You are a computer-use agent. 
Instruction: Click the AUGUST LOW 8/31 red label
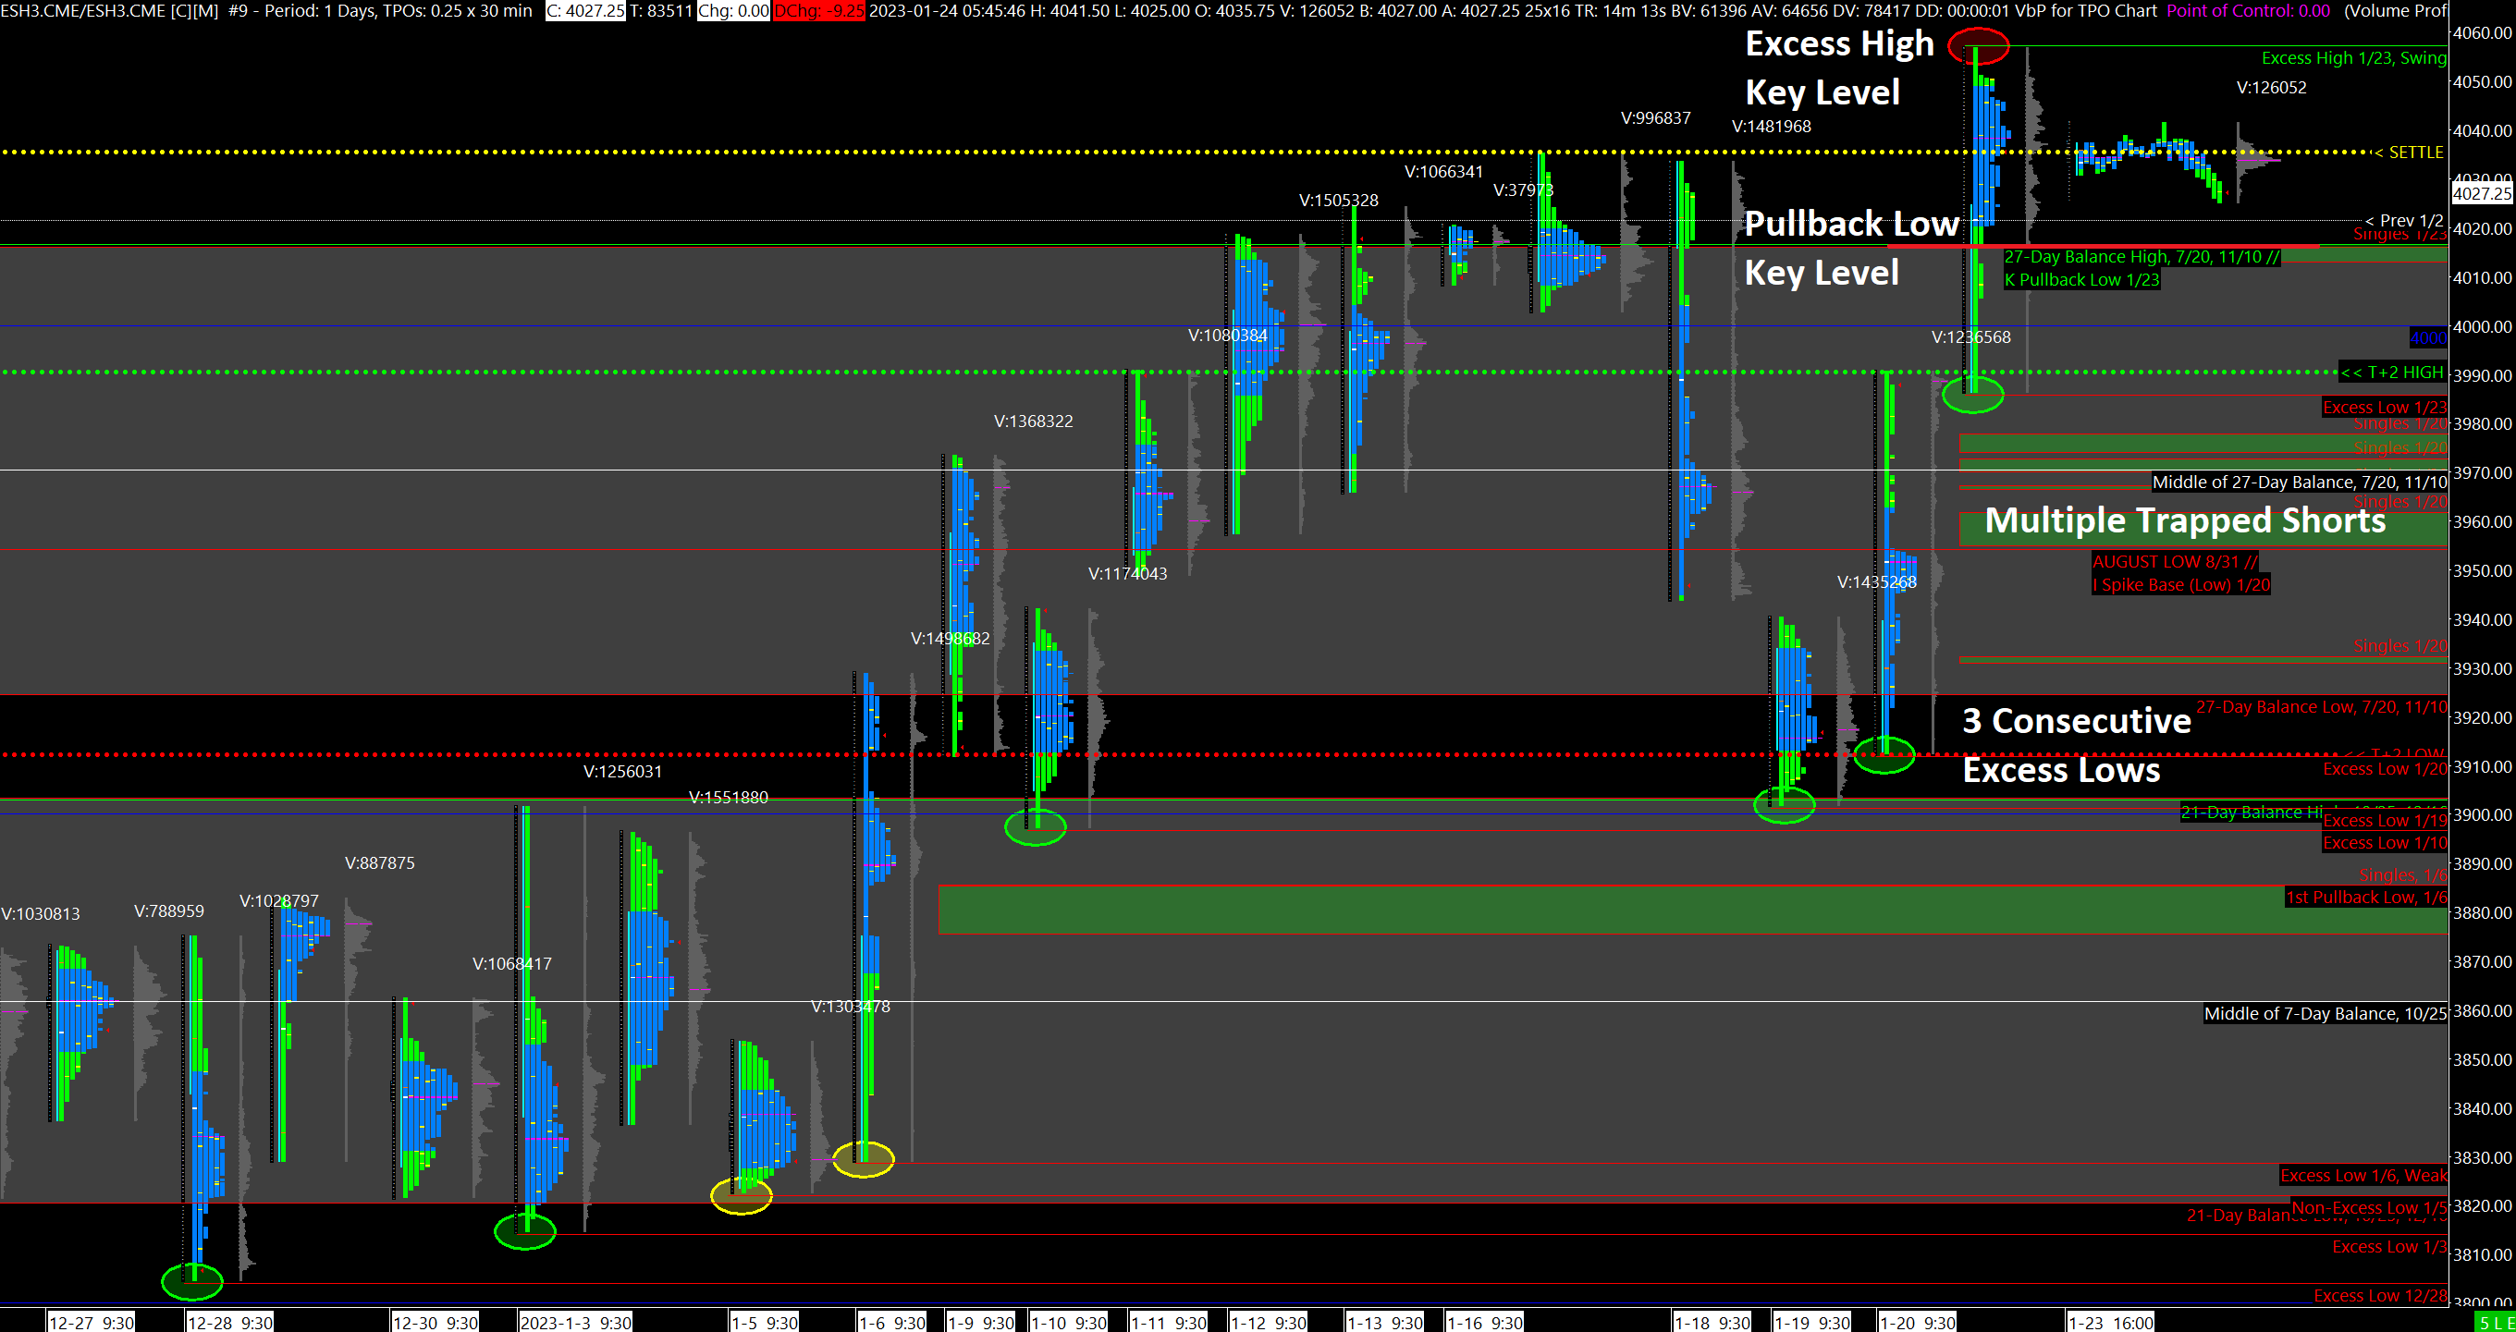(x=2174, y=561)
